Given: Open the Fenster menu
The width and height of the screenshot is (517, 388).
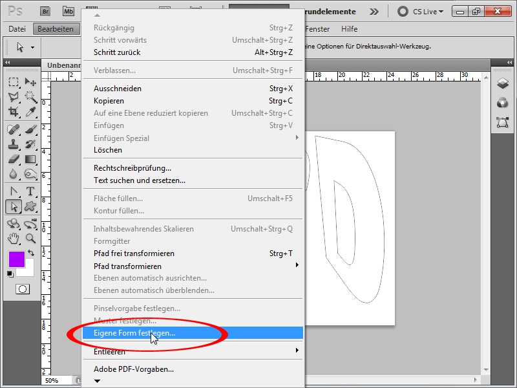Looking at the screenshot, I should (x=317, y=29).
